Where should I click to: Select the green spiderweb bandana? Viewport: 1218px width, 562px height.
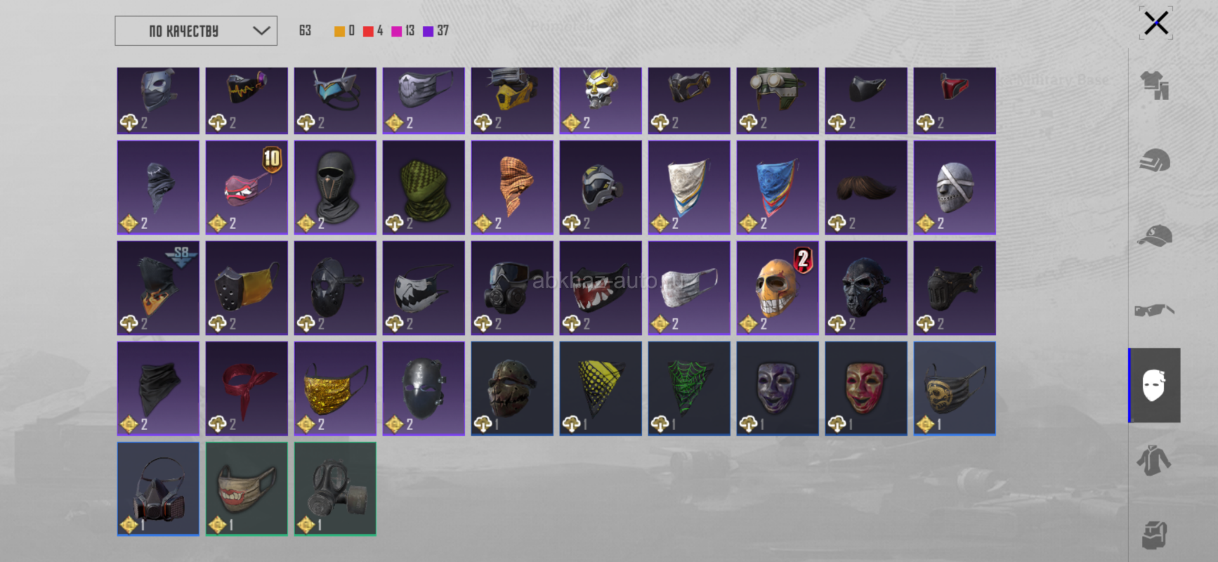(x=689, y=388)
